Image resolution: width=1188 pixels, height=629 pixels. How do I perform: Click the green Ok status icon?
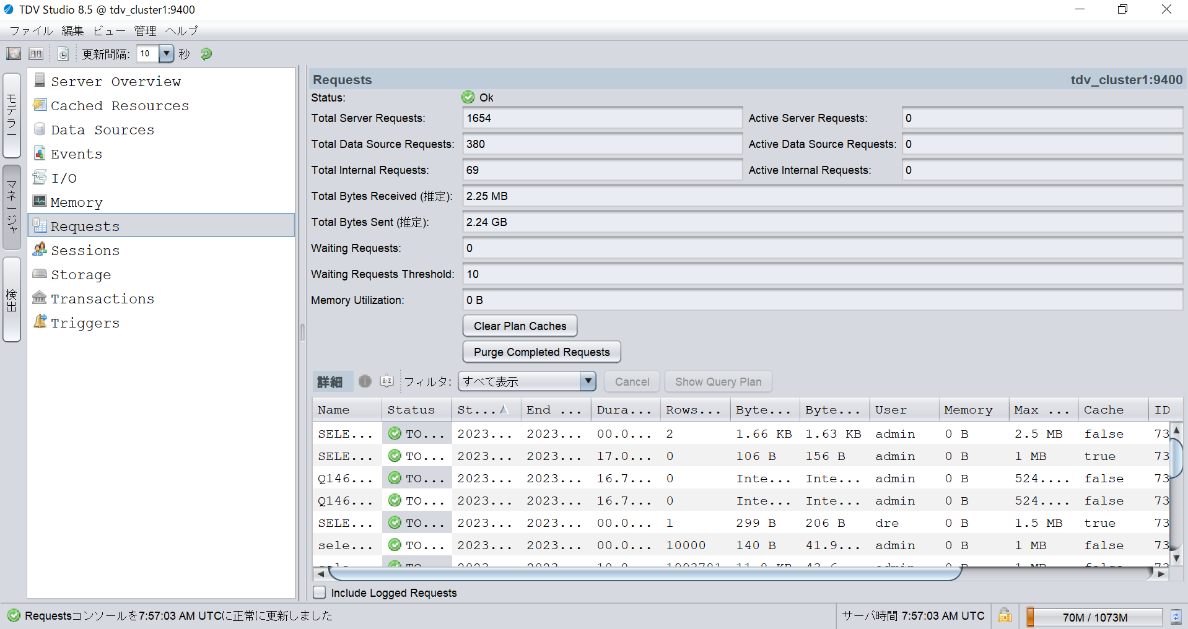[468, 97]
